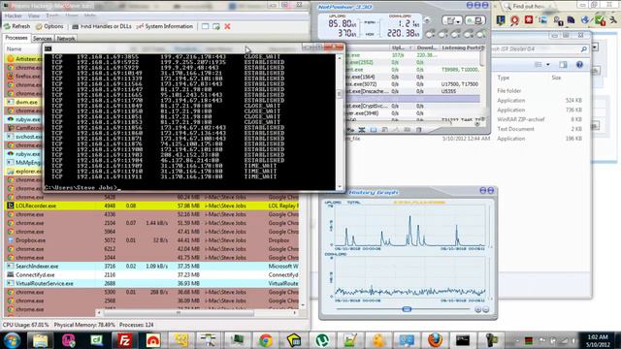Switch to the Processes tab
621x349 pixels.
point(16,38)
